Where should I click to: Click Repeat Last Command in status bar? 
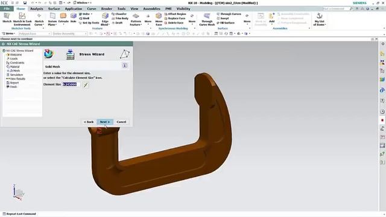[x=19, y=214]
